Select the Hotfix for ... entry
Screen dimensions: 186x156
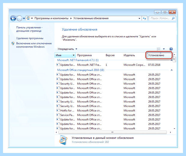point(67,111)
